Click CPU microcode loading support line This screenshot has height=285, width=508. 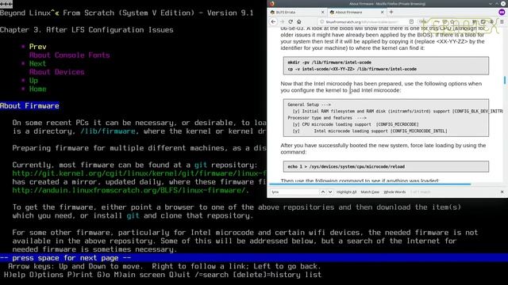(x=356, y=124)
